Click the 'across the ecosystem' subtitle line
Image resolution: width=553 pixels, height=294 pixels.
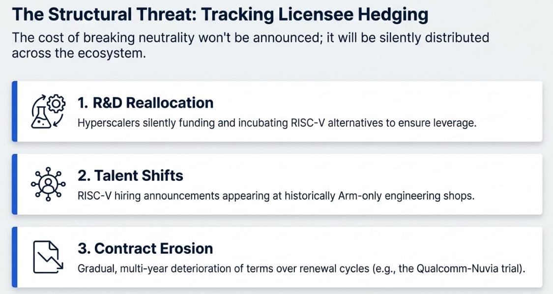[79, 53]
